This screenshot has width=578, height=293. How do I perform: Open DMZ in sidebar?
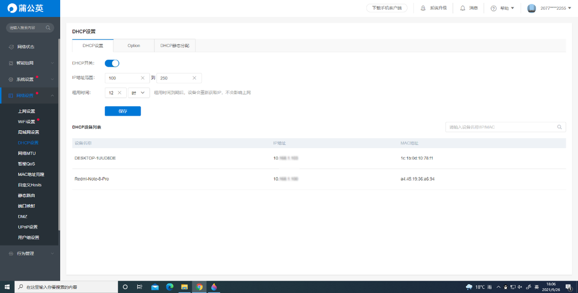(23, 217)
